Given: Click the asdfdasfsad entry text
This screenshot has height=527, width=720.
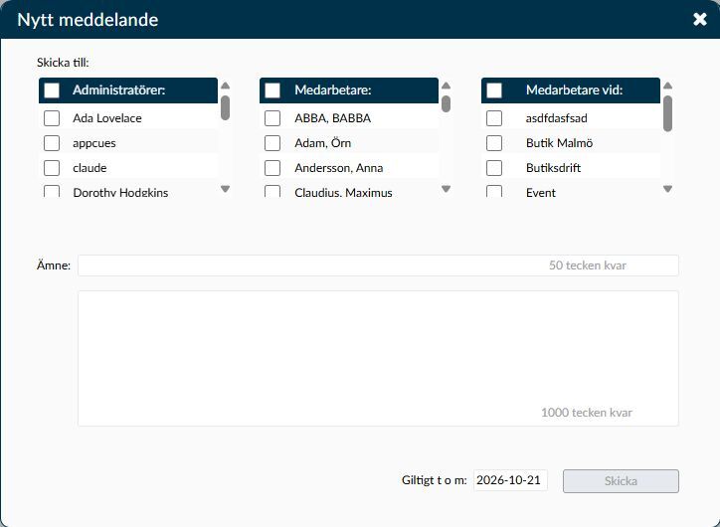Looking at the screenshot, I should point(556,118).
